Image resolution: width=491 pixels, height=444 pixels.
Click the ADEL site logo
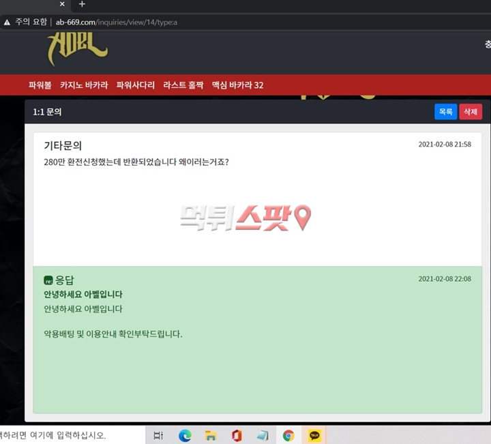point(77,48)
